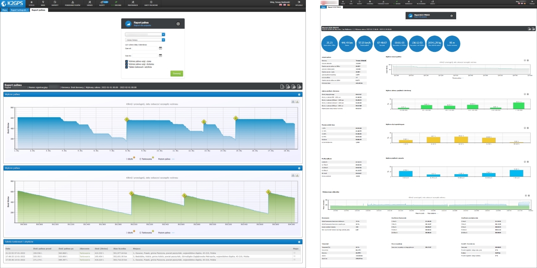This screenshot has height=268, width=537.
Task: Print the green fuel-over-distance chart
Action: coord(293,175)
